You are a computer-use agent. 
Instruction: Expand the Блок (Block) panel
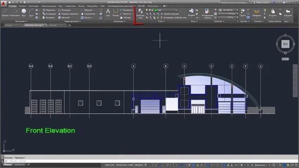click(x=194, y=21)
